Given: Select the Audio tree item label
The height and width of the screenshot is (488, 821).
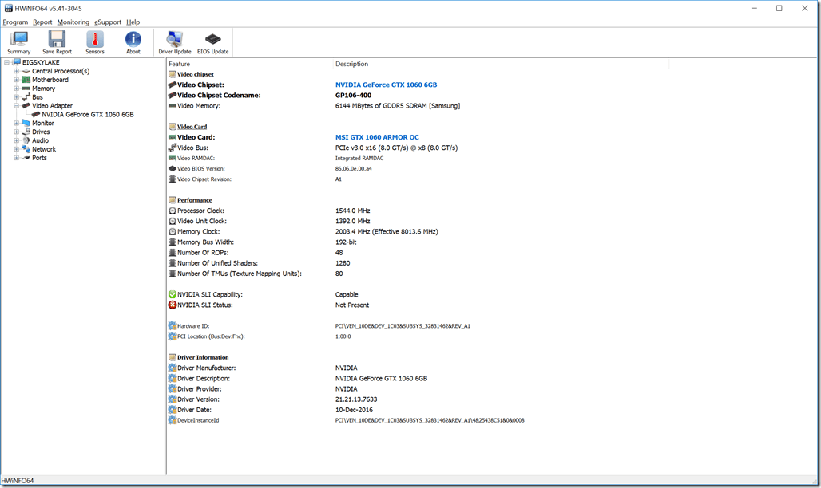Looking at the screenshot, I should coord(40,140).
